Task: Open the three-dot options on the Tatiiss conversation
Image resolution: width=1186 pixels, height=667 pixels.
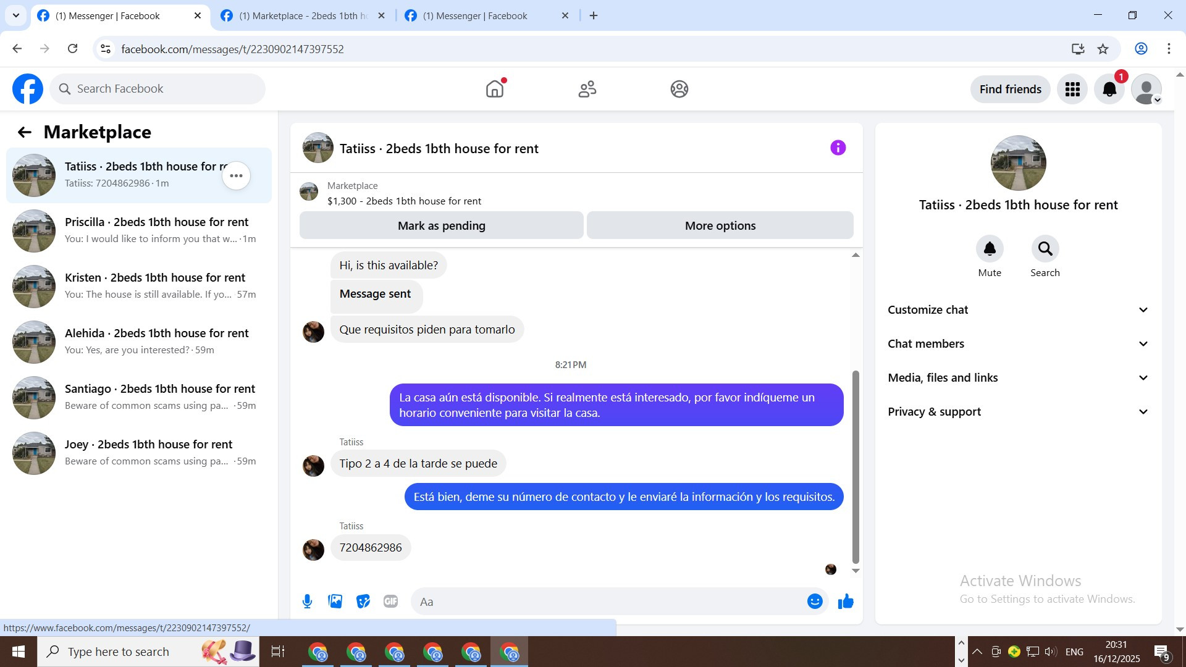Action: point(236,175)
